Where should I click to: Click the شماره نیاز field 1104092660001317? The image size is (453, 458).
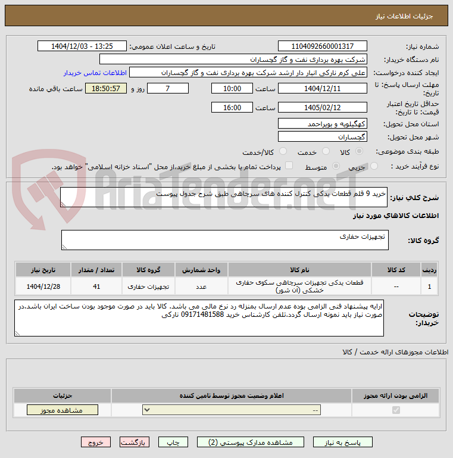[x=323, y=46]
